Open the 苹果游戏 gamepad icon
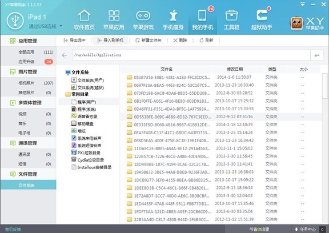 [x=143, y=16]
